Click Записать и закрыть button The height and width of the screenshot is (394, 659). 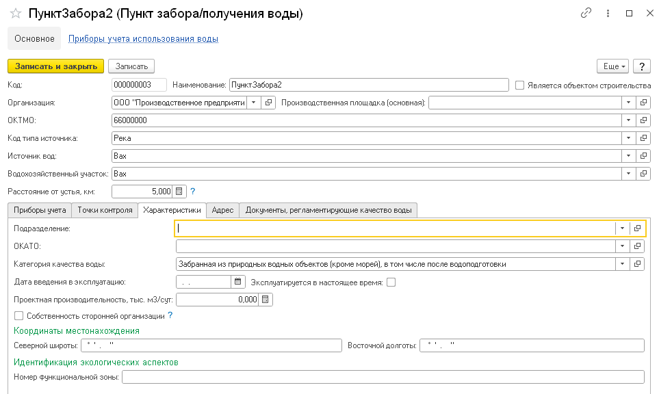(55, 66)
